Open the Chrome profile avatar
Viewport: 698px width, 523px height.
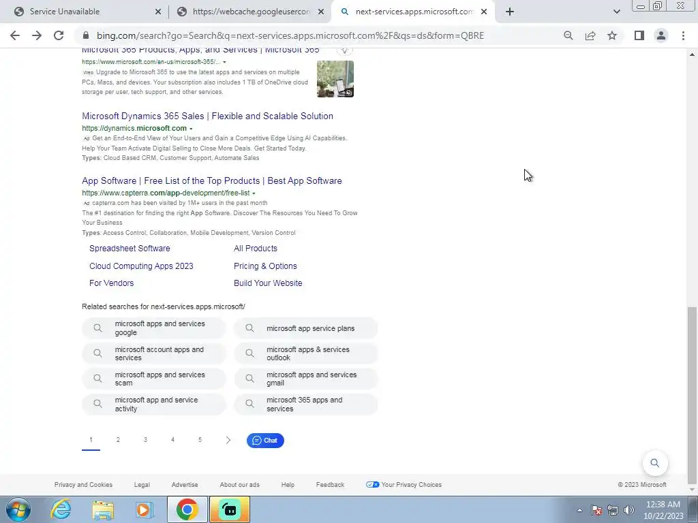pos(661,35)
